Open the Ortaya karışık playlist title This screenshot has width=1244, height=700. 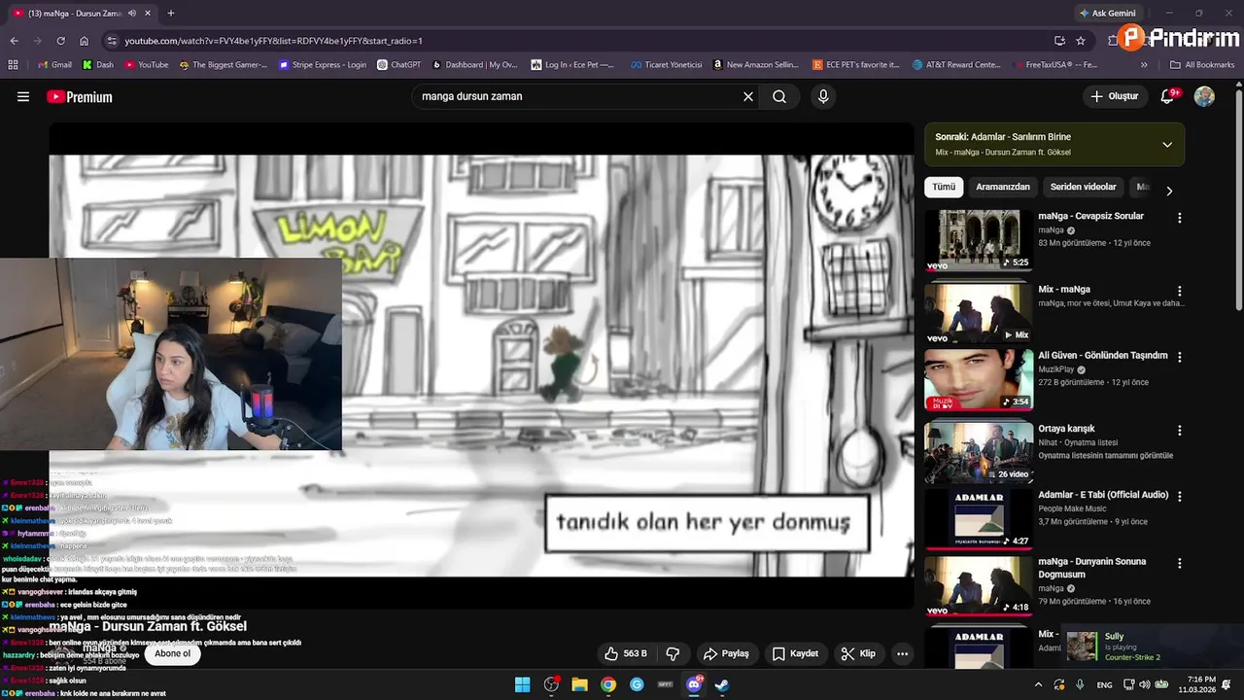click(1066, 429)
